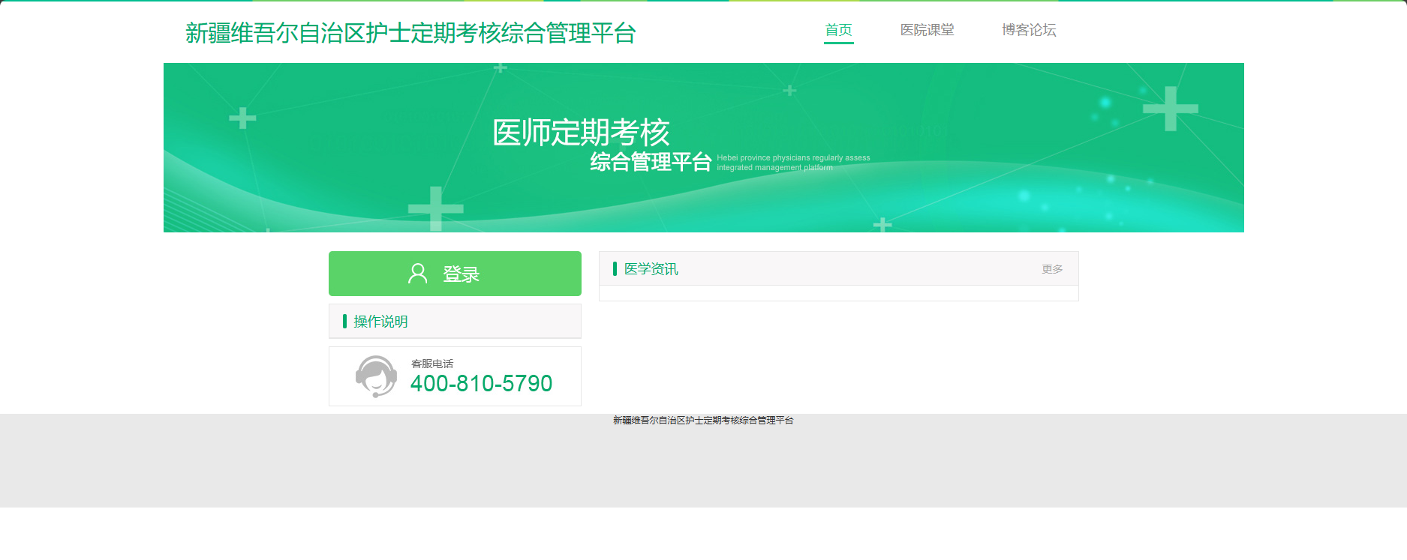1407x560 pixels.
Task: Click the 登录 login button
Action: point(455,274)
